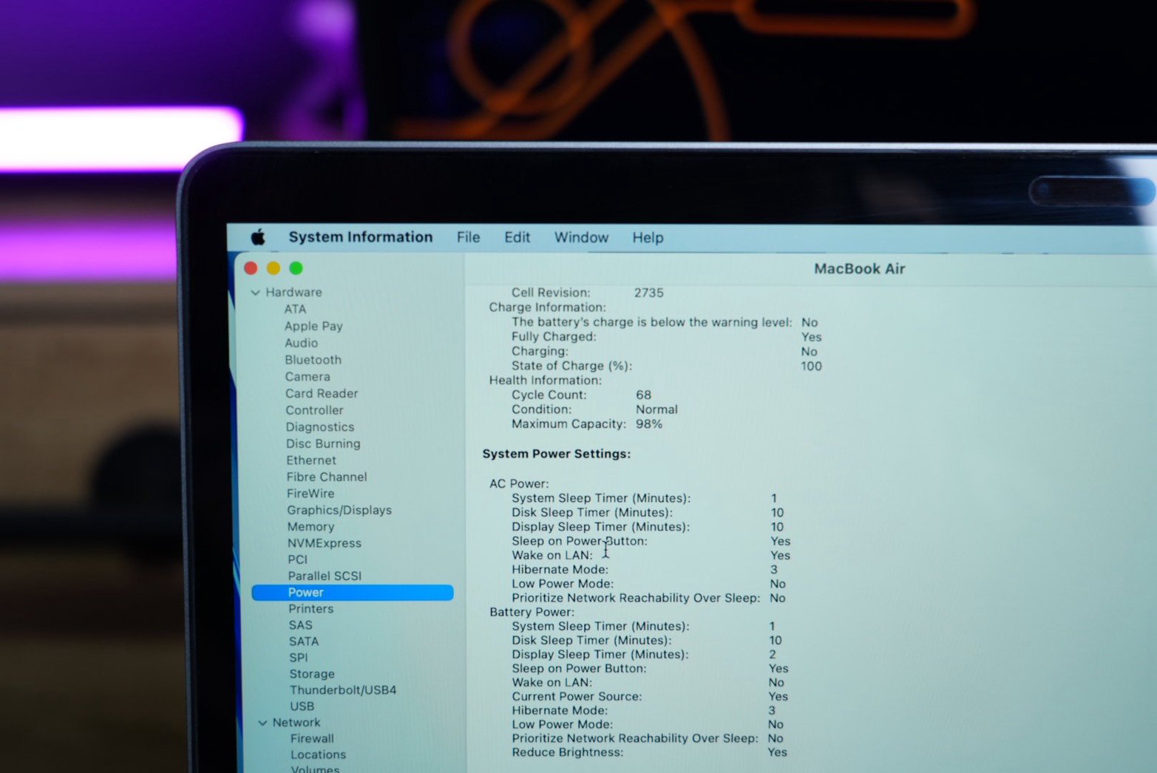Select Firewall under Network
Viewport: 1157px width, 773px height.
click(312, 738)
